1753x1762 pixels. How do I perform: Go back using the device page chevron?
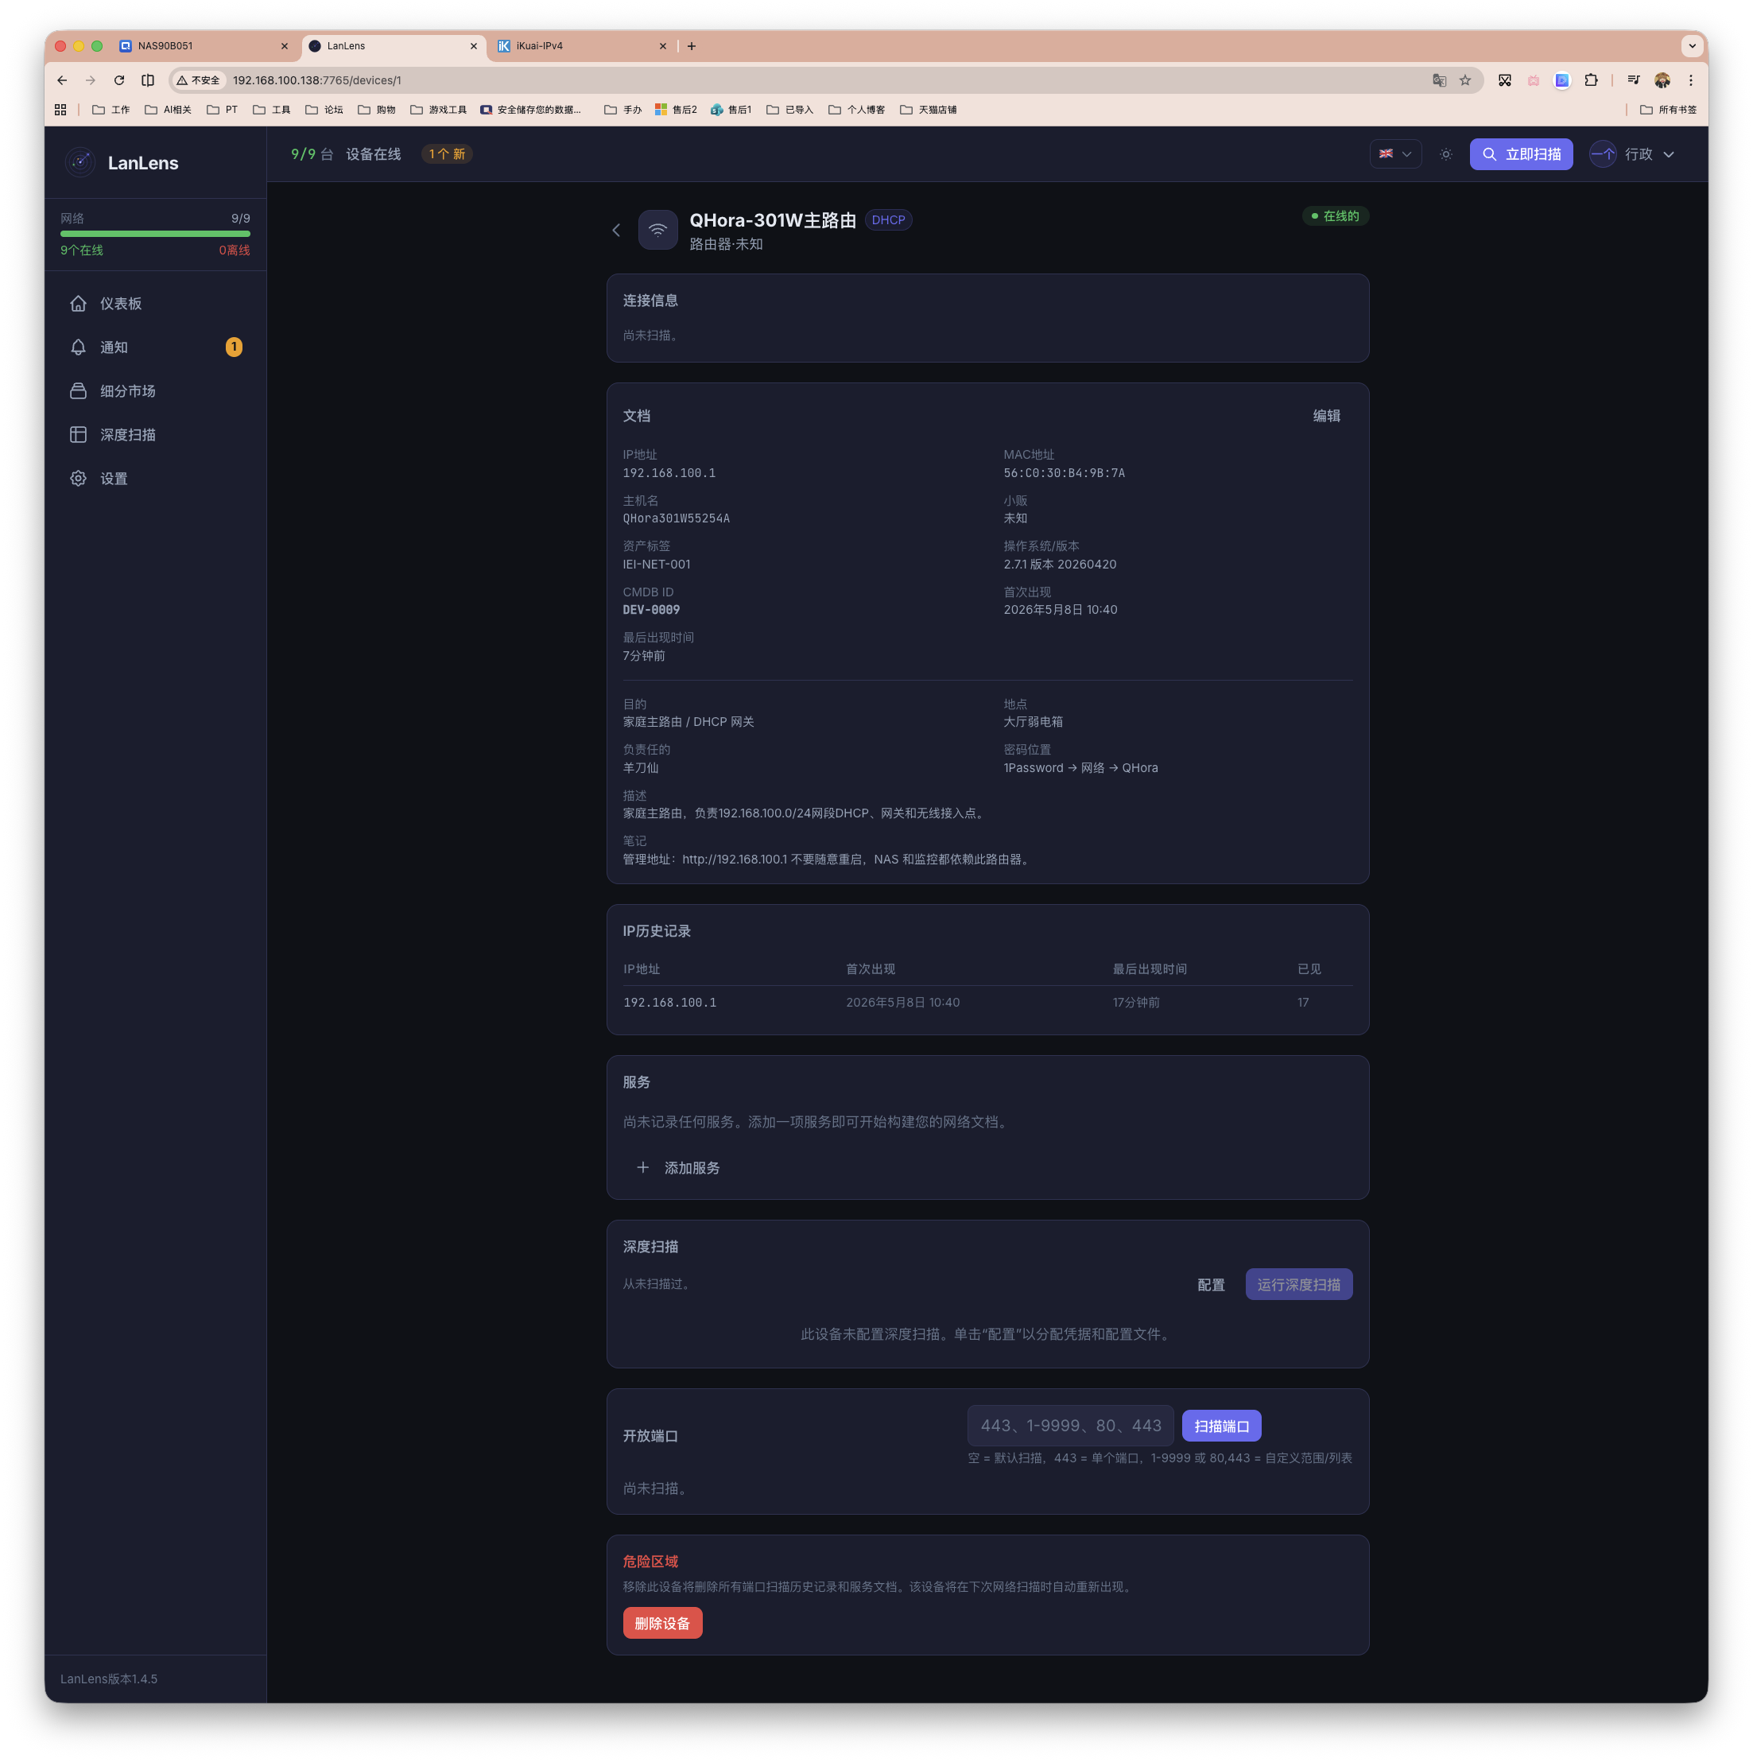[x=617, y=230]
